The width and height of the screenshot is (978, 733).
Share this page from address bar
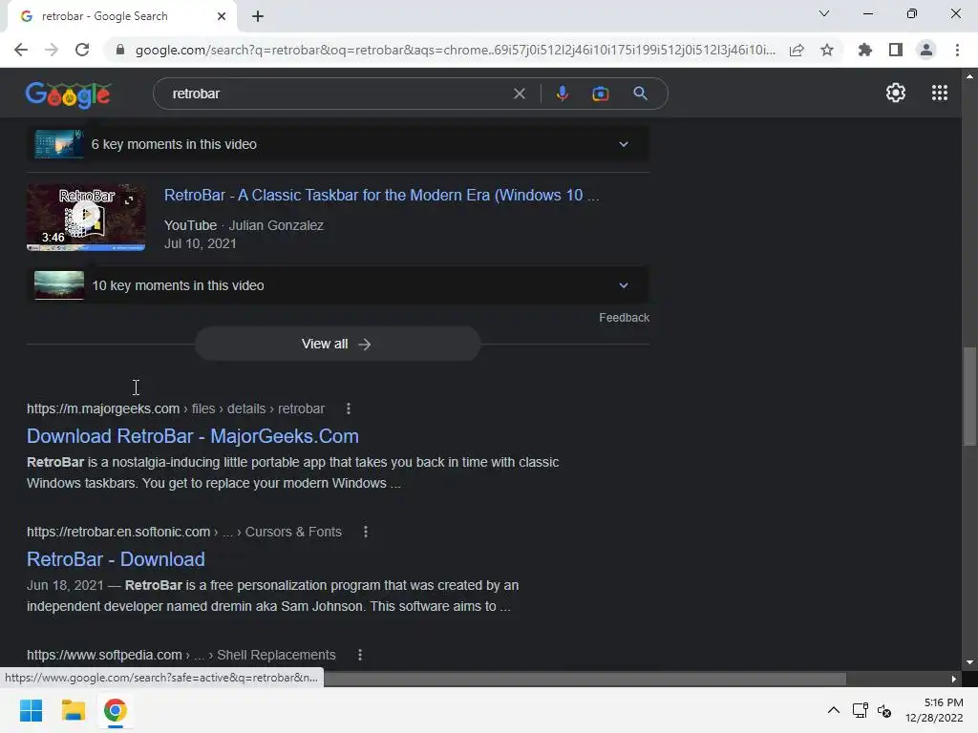coord(797,50)
